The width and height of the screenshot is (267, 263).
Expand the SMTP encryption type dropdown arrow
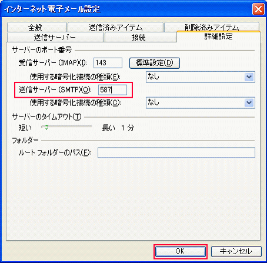(x=249, y=103)
